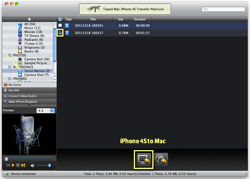The height and width of the screenshot is (179, 250).
Task: Open Rip DVD tool
Action: pos(29,90)
